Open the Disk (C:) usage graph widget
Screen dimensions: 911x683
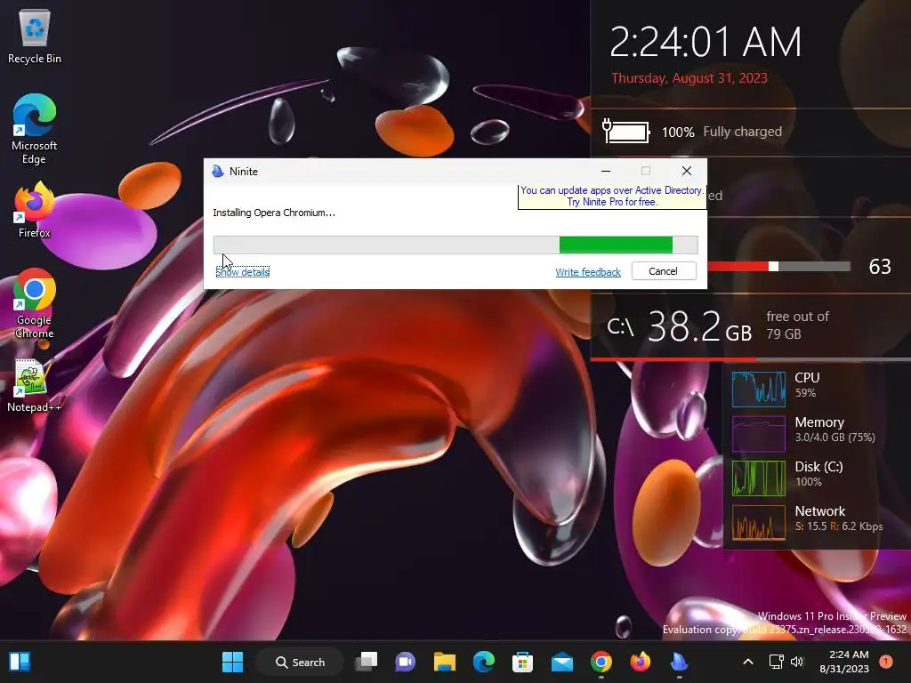coord(759,478)
